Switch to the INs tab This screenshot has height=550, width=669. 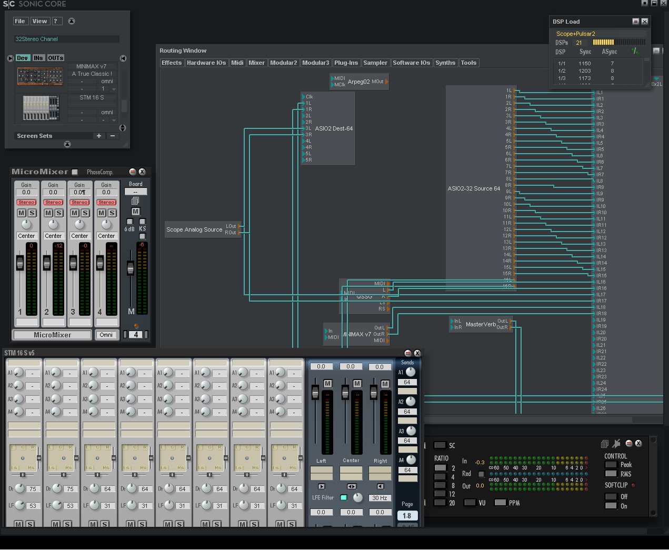[38, 58]
